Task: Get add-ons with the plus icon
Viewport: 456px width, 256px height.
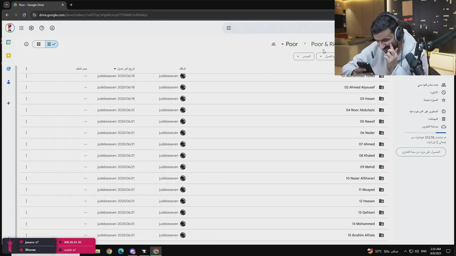Action: (9, 103)
